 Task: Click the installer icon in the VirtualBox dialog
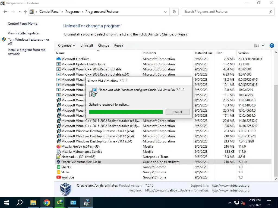pyautogui.click(x=93, y=92)
